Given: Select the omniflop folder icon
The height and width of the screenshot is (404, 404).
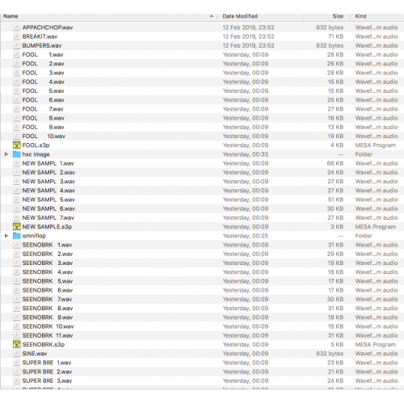Looking at the screenshot, I should click(17, 236).
